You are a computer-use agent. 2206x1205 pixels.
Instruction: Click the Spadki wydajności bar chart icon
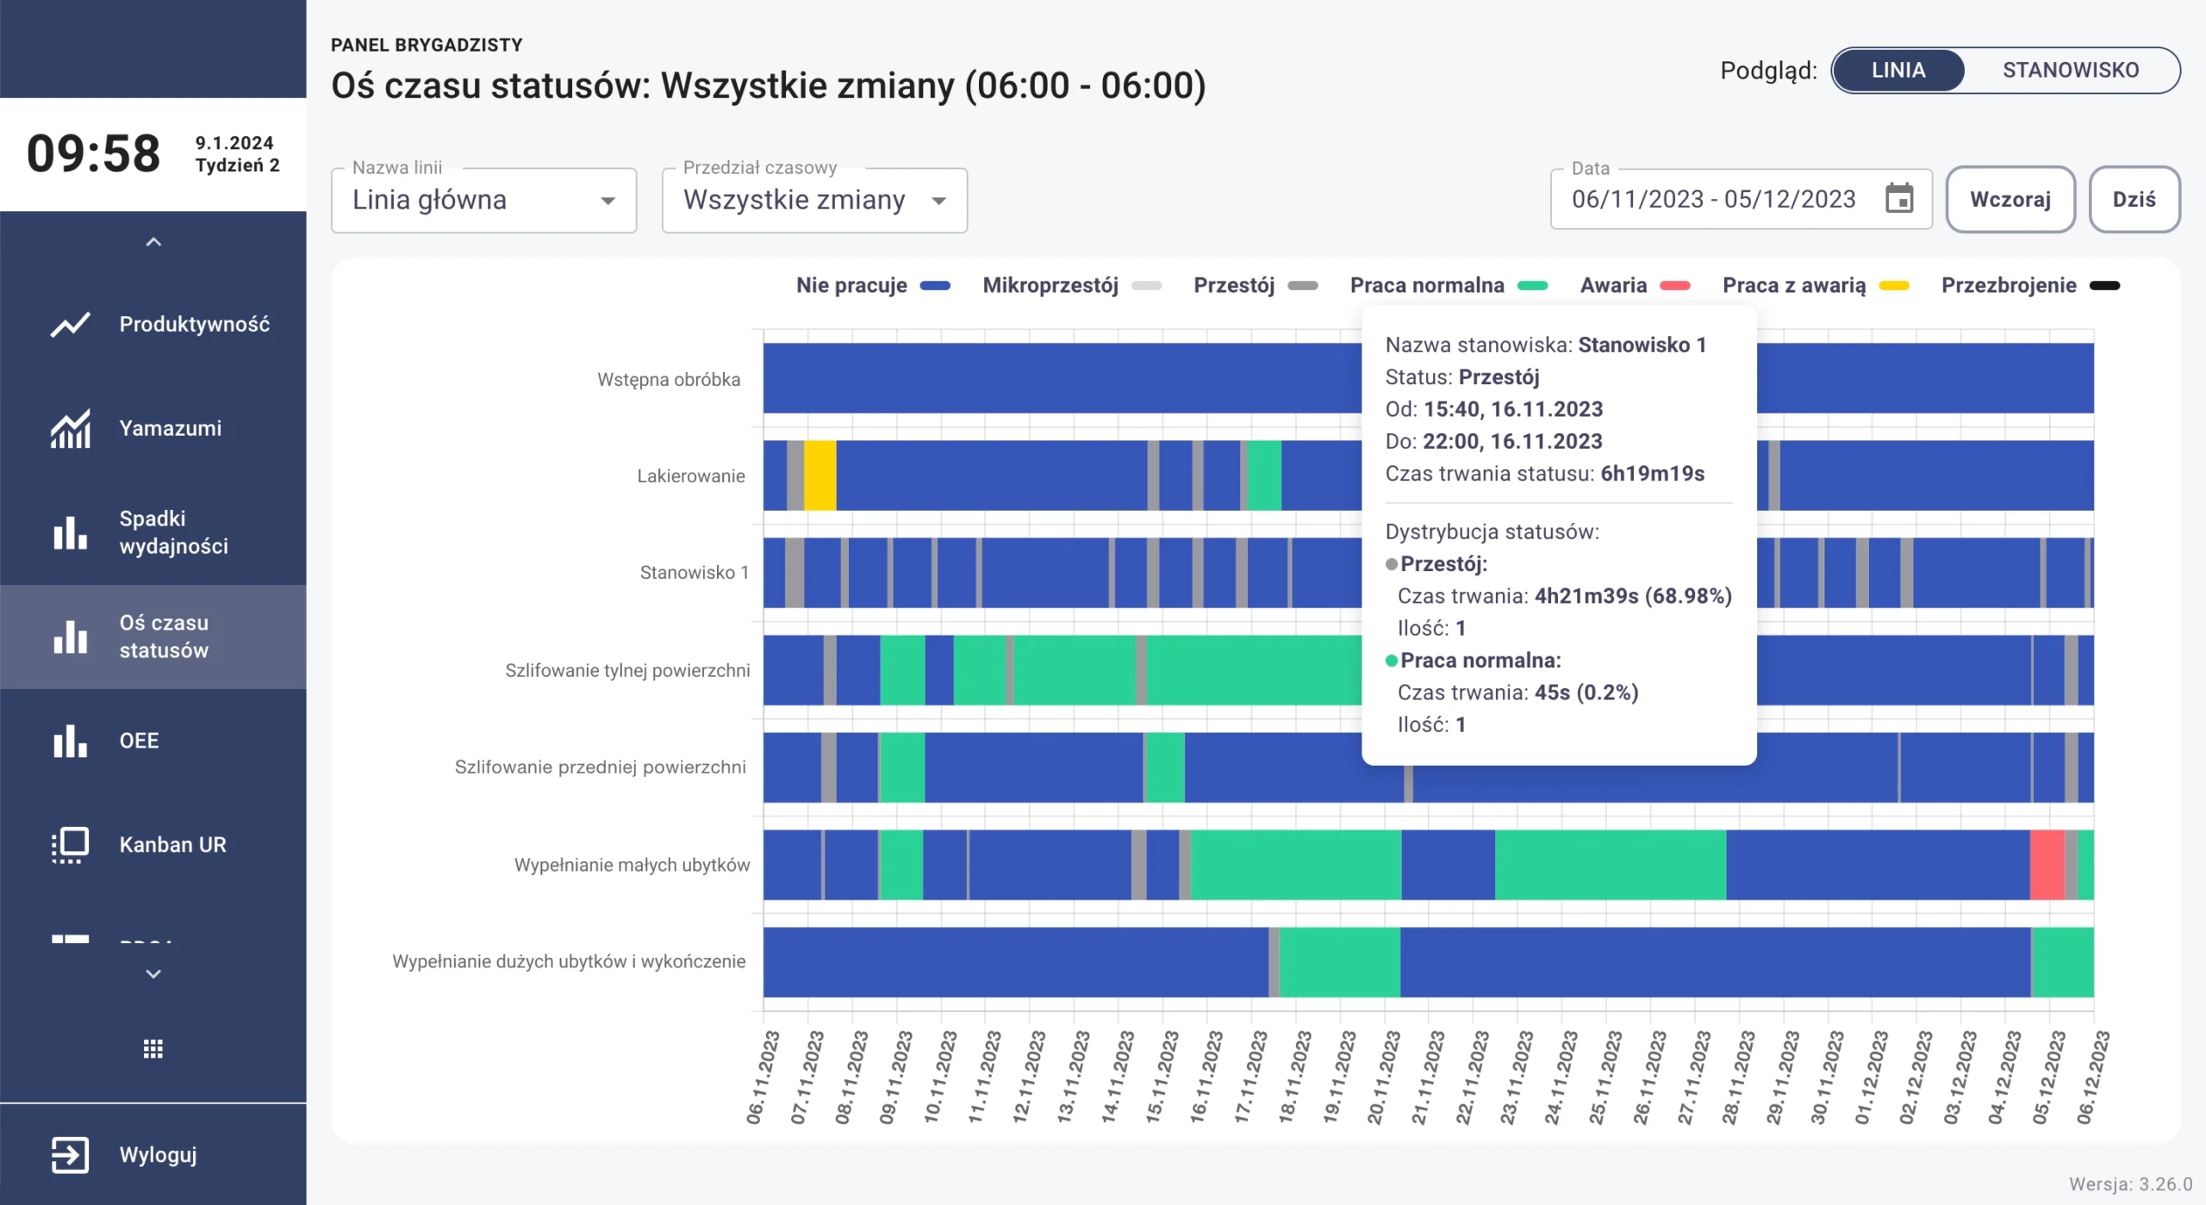70,532
